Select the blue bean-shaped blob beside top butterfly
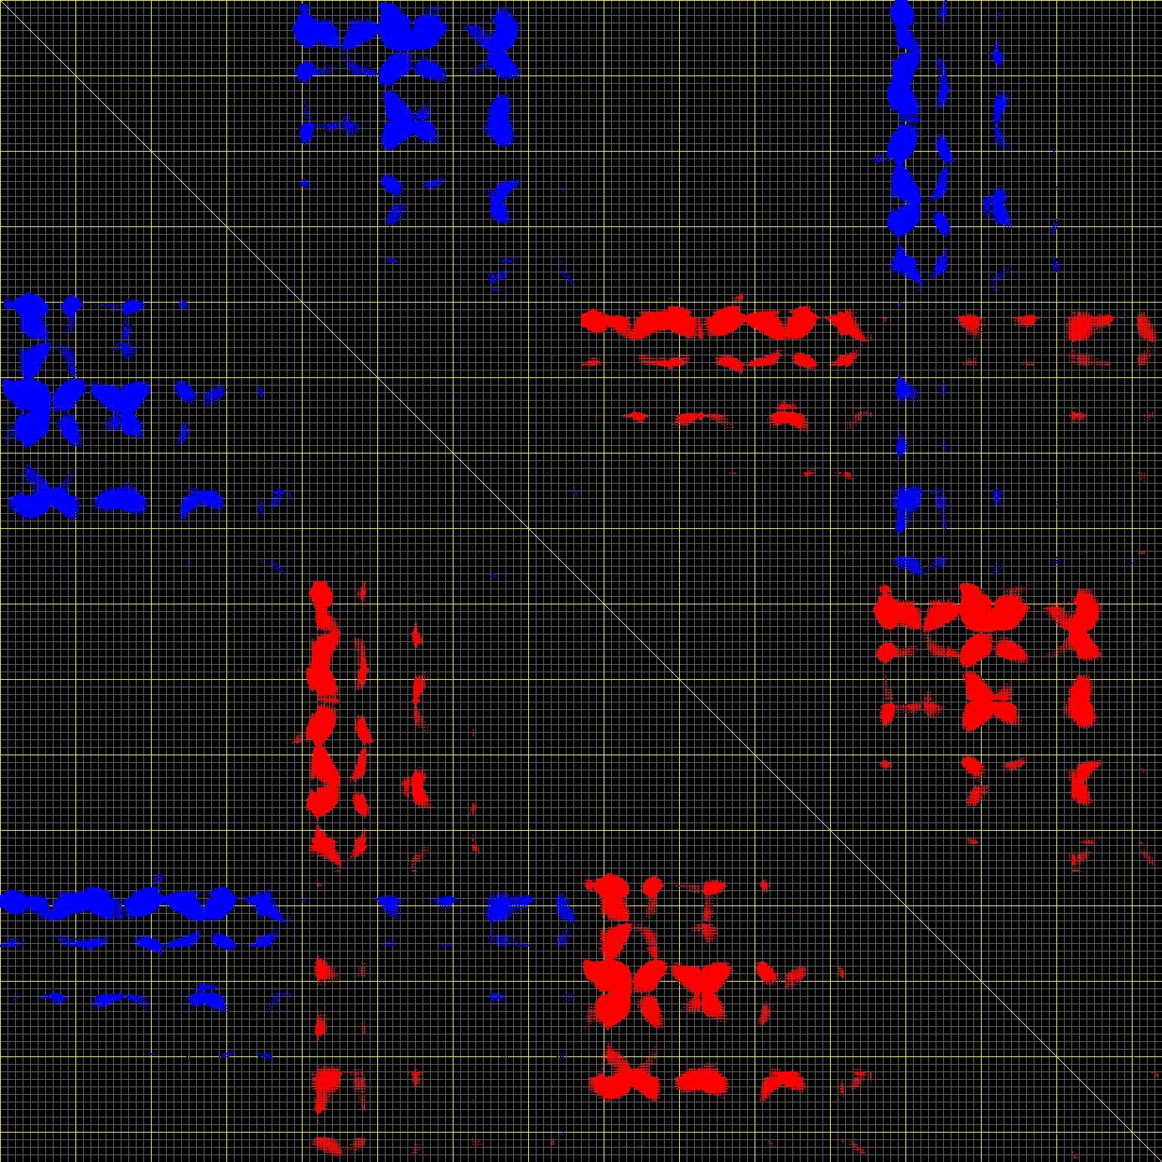This screenshot has height=1162, width=1162. 500,121
